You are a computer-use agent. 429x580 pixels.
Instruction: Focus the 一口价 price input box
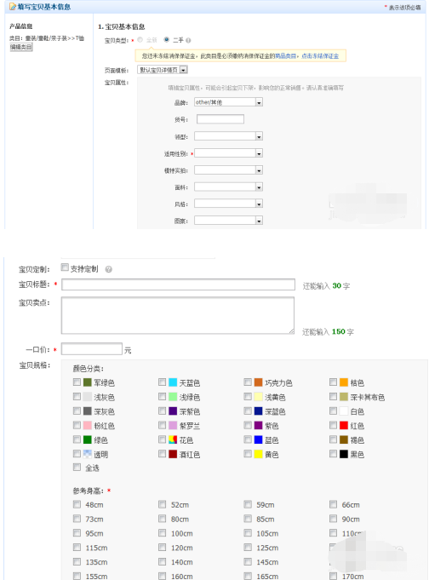click(92, 349)
